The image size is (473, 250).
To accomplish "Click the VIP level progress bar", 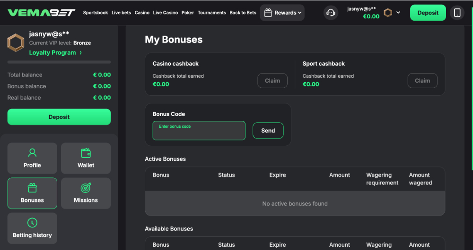I will tap(59, 62).
